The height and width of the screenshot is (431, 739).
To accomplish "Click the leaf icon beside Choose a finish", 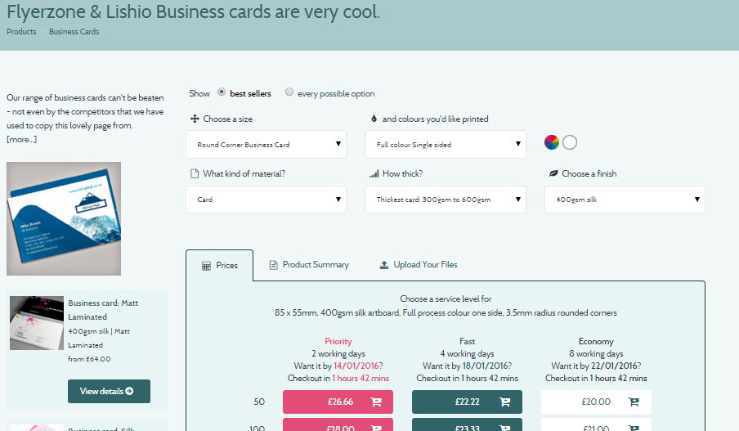I will click(x=553, y=173).
